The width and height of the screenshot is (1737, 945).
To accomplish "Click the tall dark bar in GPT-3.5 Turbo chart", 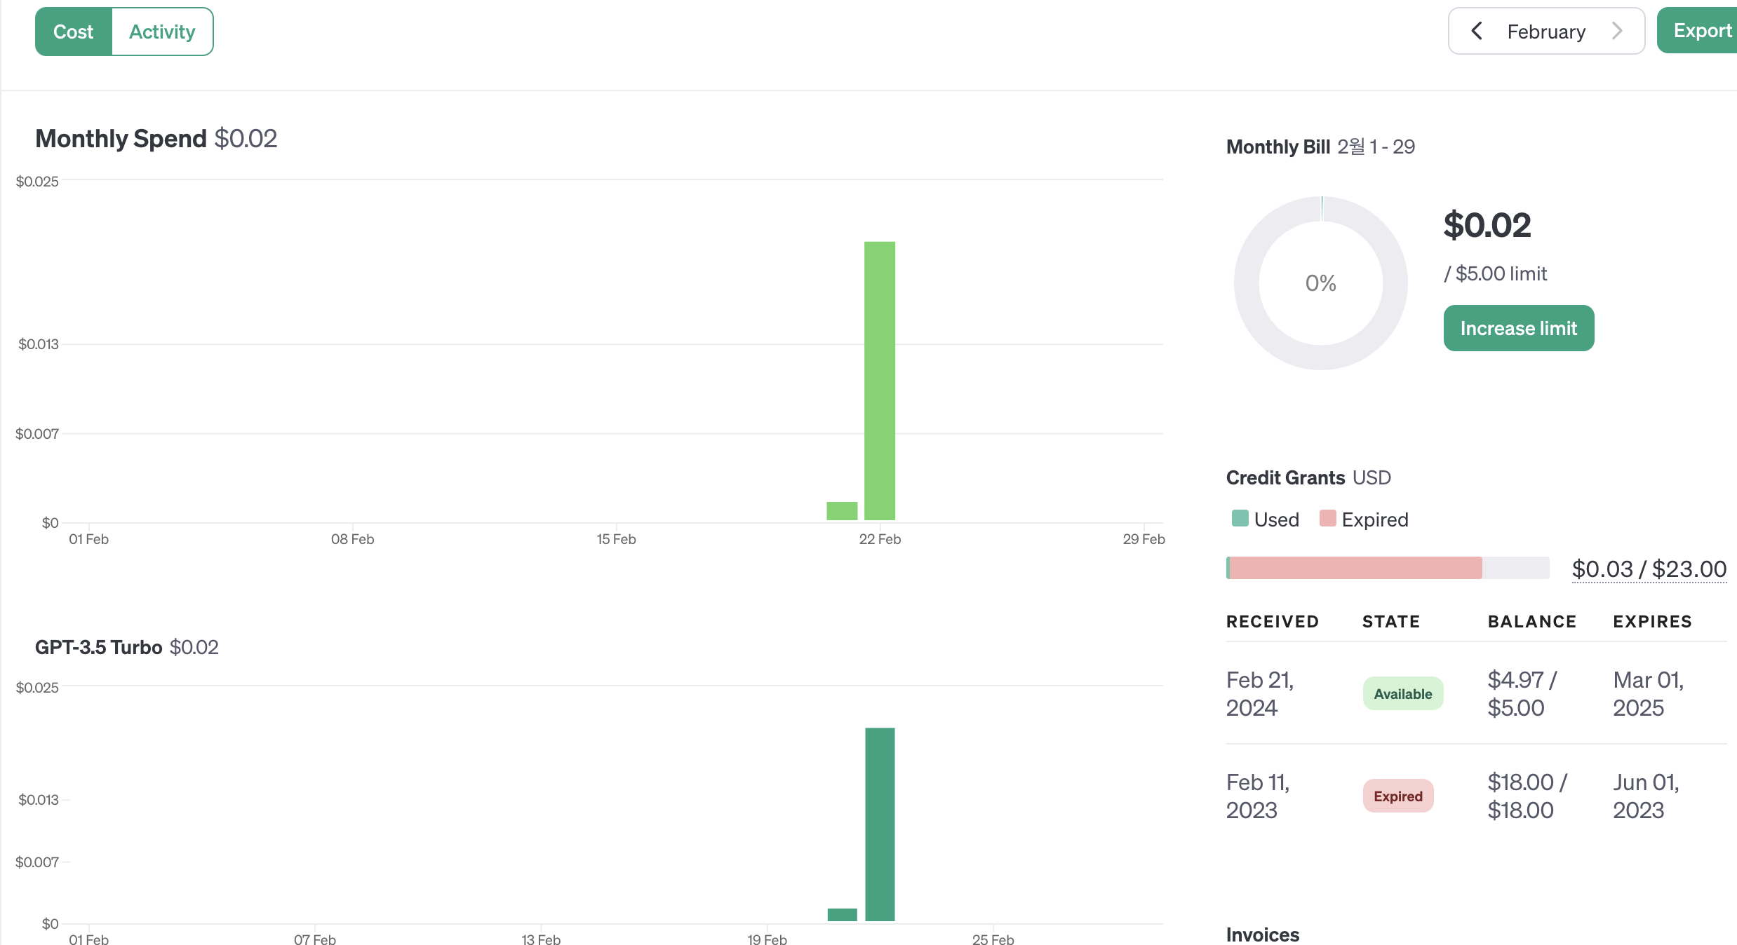I will coord(880,824).
